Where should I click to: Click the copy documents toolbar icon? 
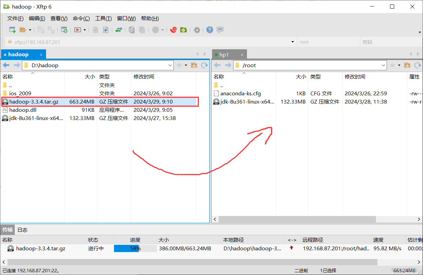pyautogui.click(x=132, y=30)
